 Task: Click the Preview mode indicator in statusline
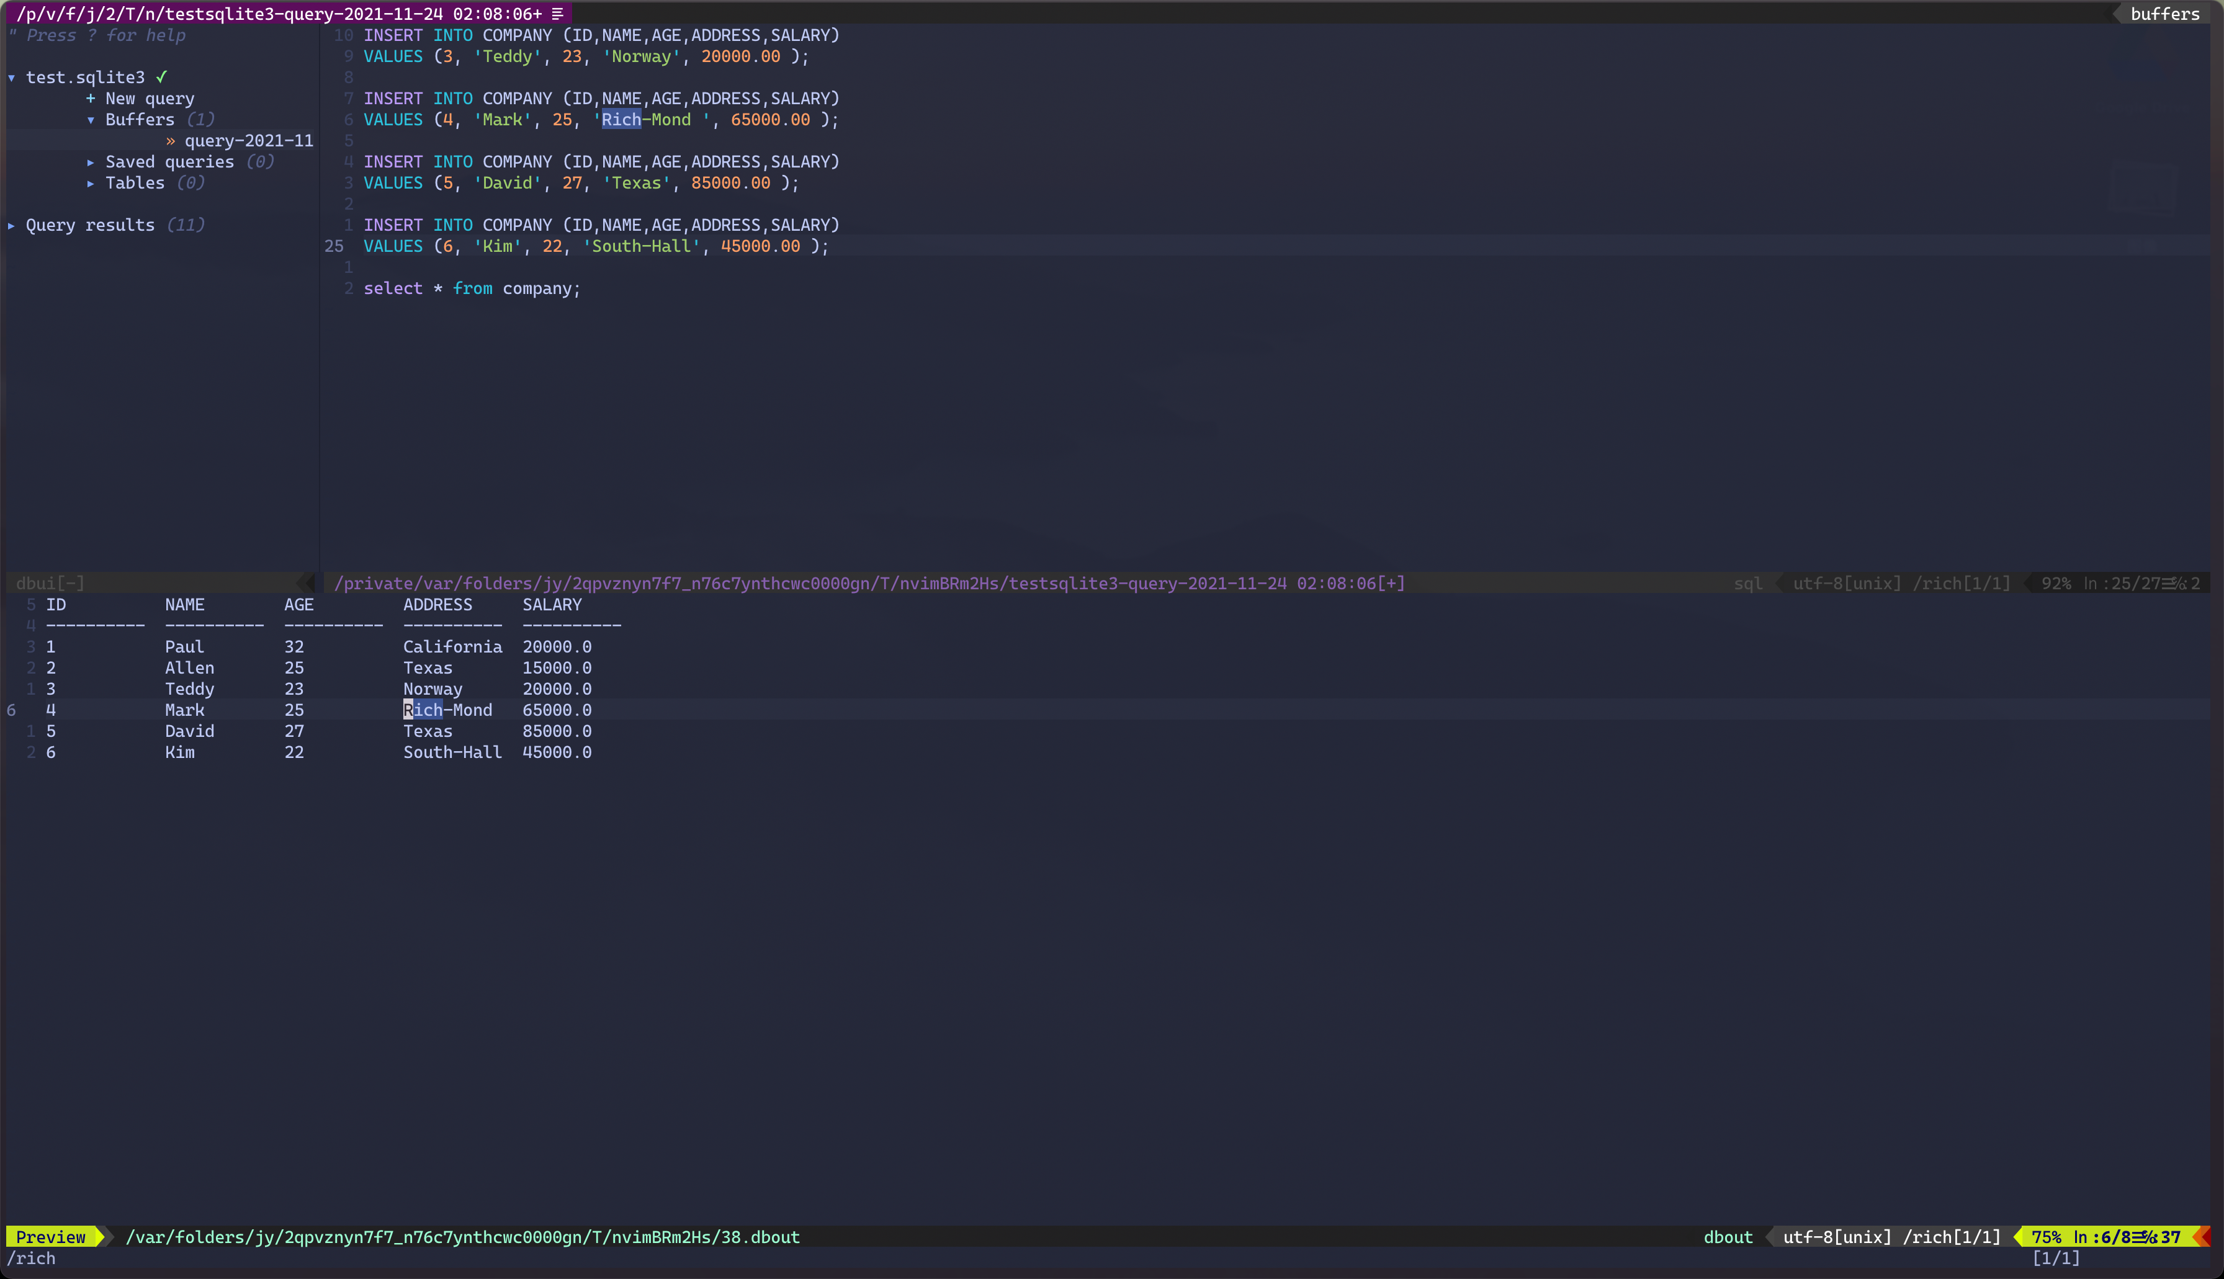tap(51, 1237)
